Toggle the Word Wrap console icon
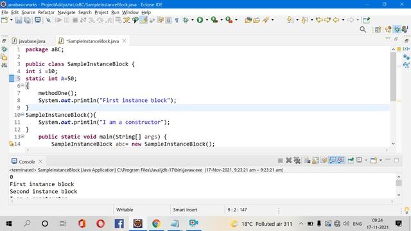Screen dimensions: 411x231 point(324,160)
